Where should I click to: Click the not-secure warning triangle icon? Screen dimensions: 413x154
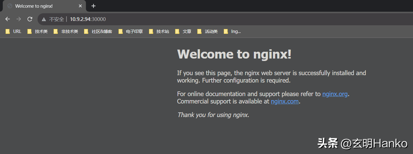[44, 19]
